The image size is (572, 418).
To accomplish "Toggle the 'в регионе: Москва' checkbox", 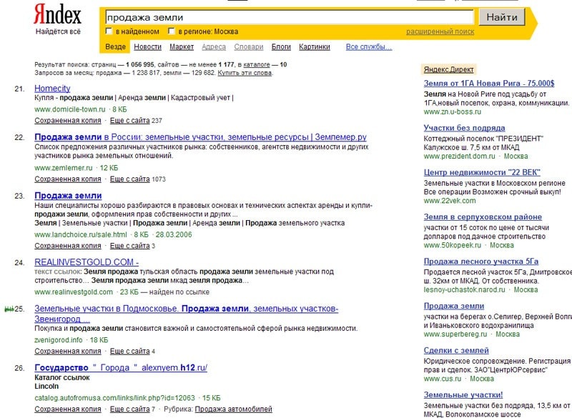I will (171, 31).
